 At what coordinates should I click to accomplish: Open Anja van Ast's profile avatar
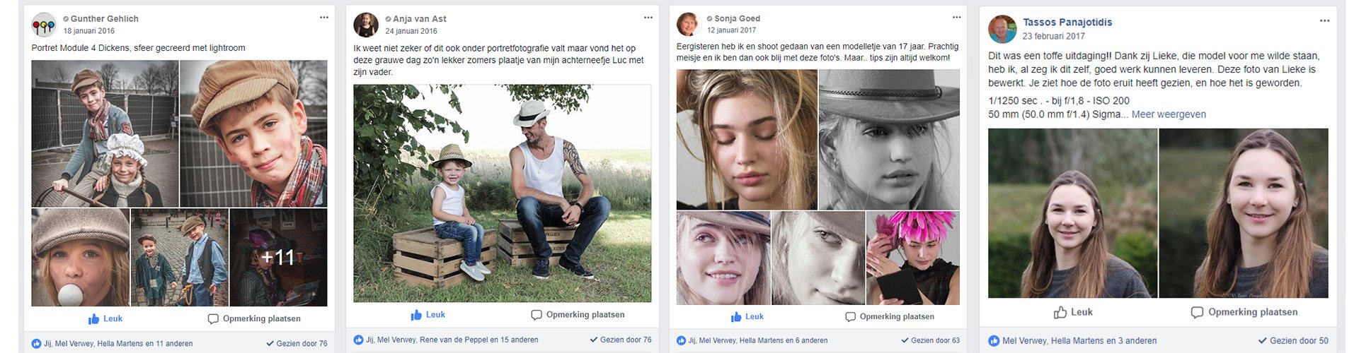[366, 25]
